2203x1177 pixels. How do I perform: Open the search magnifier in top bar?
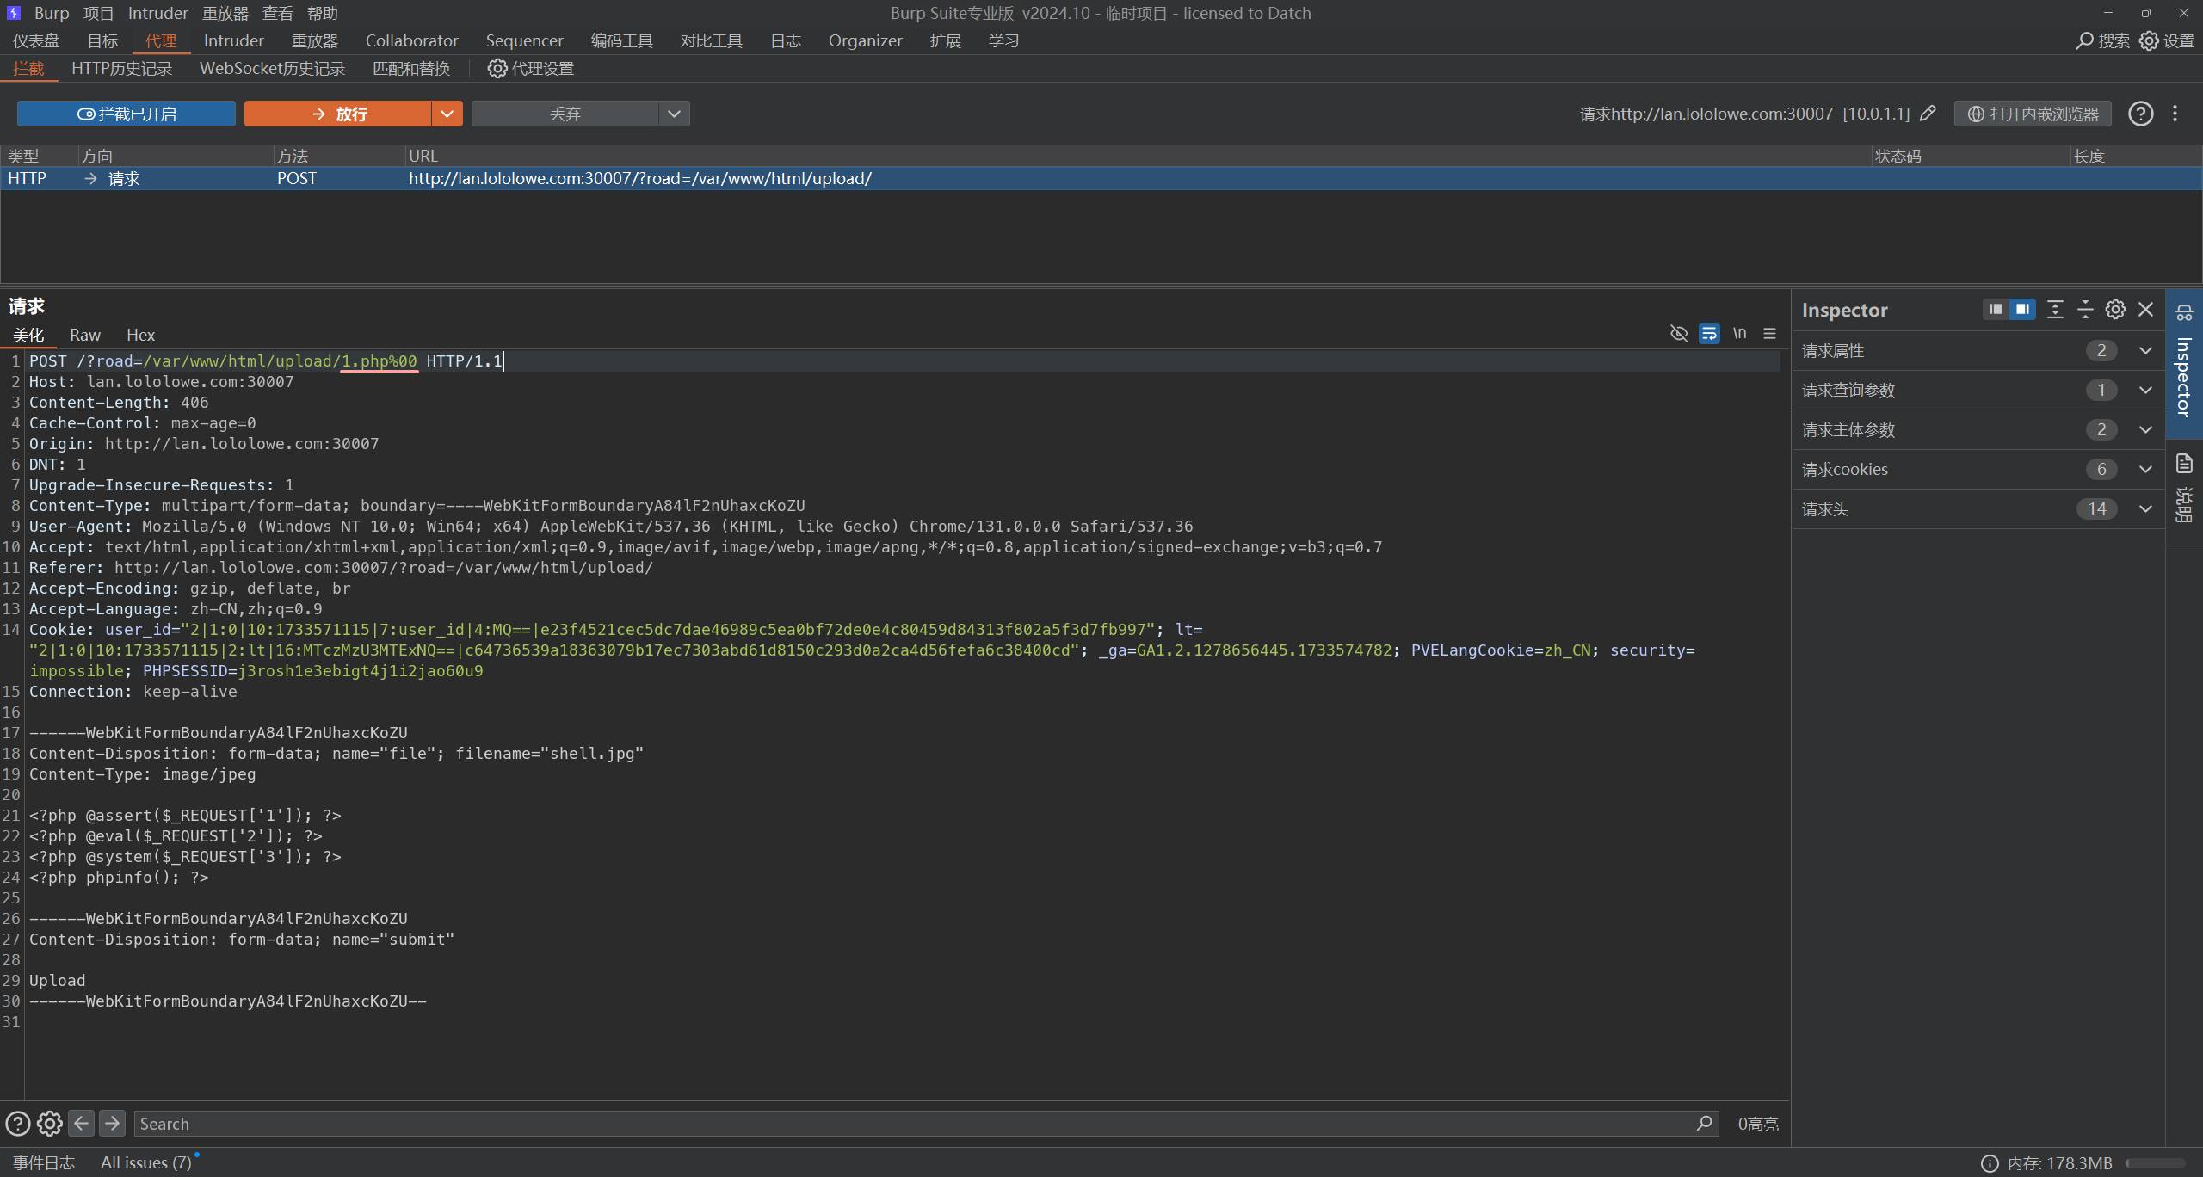click(2084, 40)
